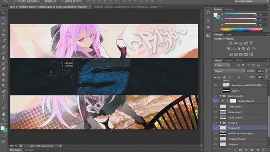Add layer style fx button

tap(235, 150)
